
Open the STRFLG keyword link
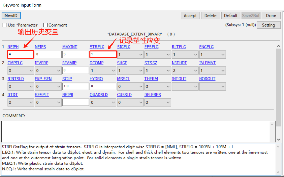[97, 47]
